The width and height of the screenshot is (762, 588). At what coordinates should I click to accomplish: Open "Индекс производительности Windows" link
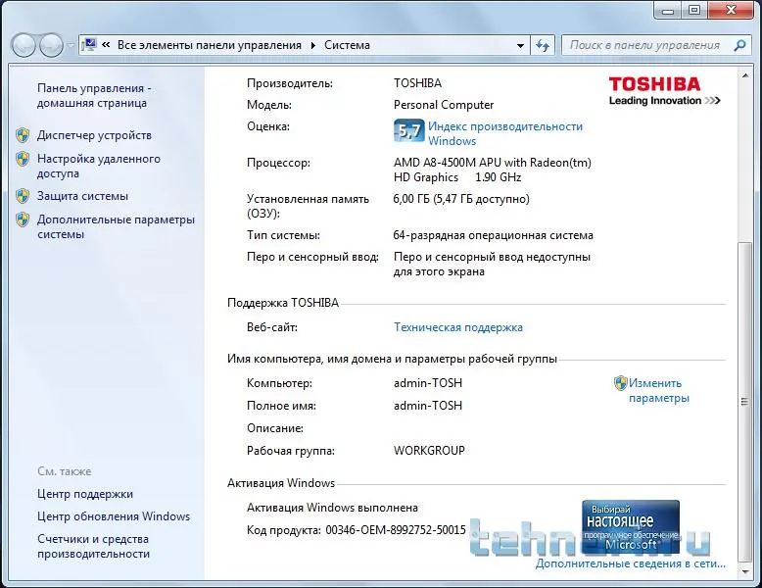point(505,133)
